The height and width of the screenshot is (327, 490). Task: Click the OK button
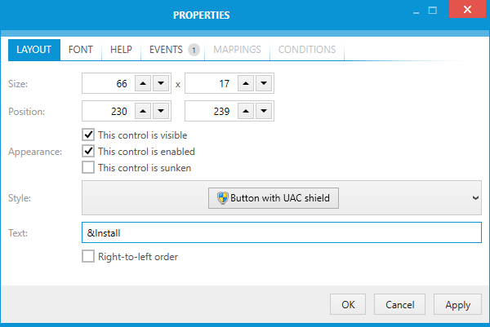click(348, 305)
